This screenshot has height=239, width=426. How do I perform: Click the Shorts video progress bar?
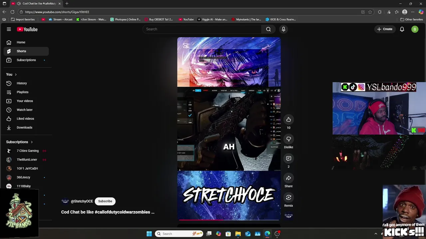coord(229,219)
